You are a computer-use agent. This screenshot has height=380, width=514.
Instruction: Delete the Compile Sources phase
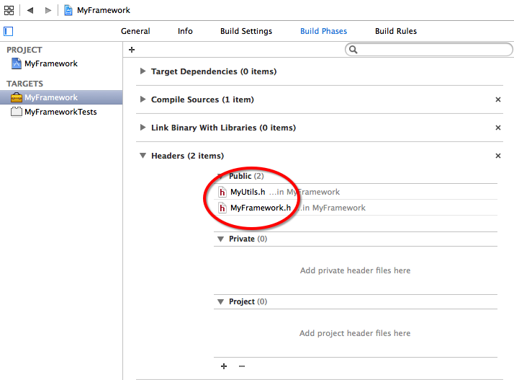[498, 100]
